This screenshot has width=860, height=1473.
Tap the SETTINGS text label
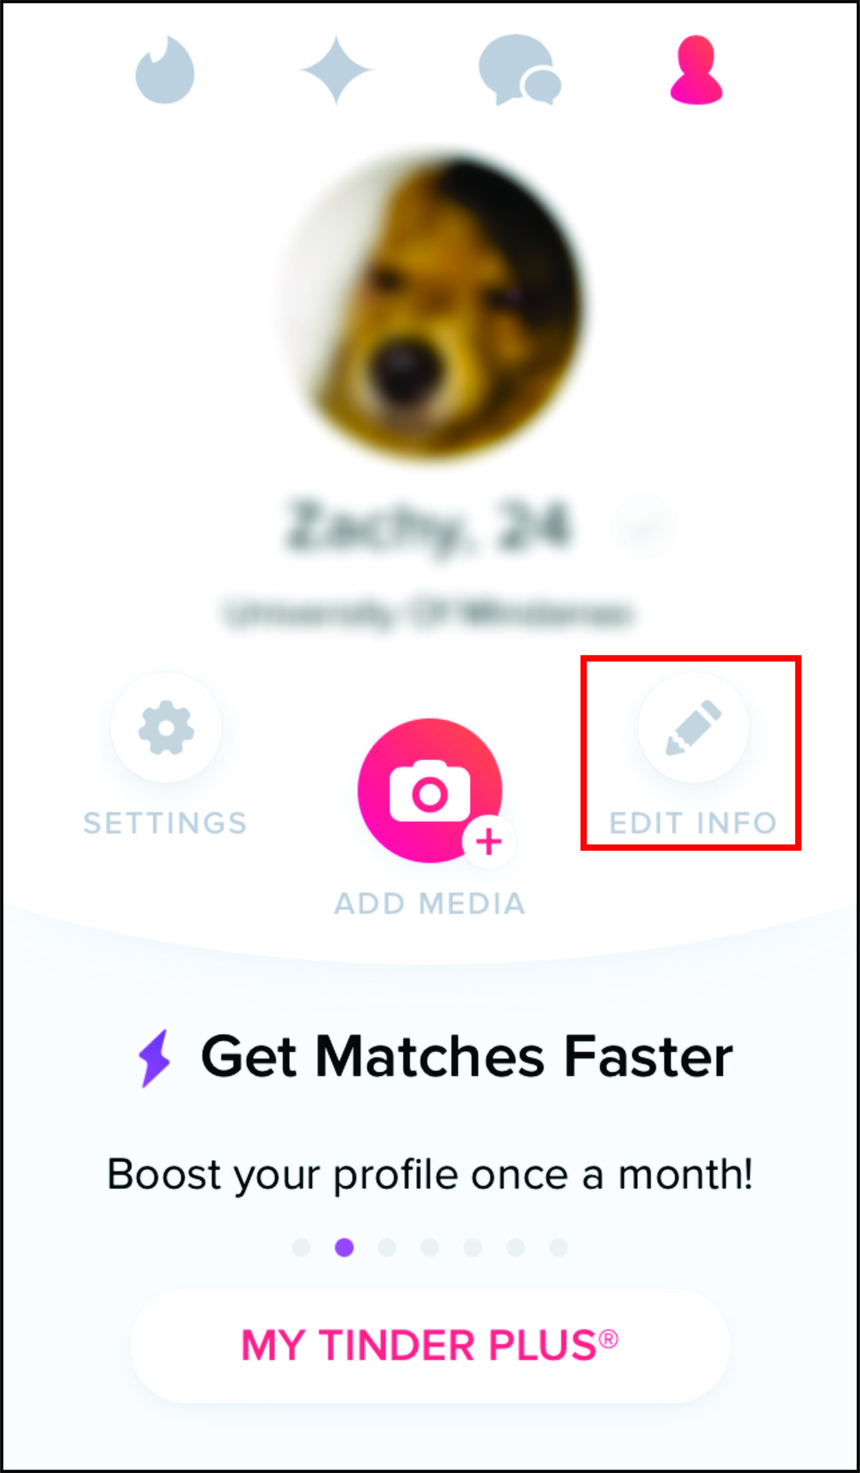[165, 823]
